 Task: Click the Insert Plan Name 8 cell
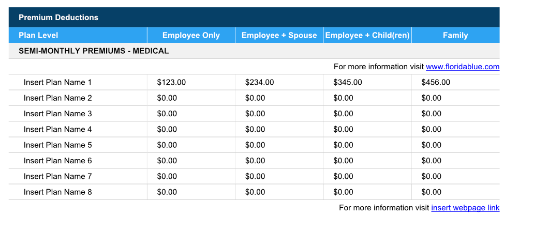[58, 192]
